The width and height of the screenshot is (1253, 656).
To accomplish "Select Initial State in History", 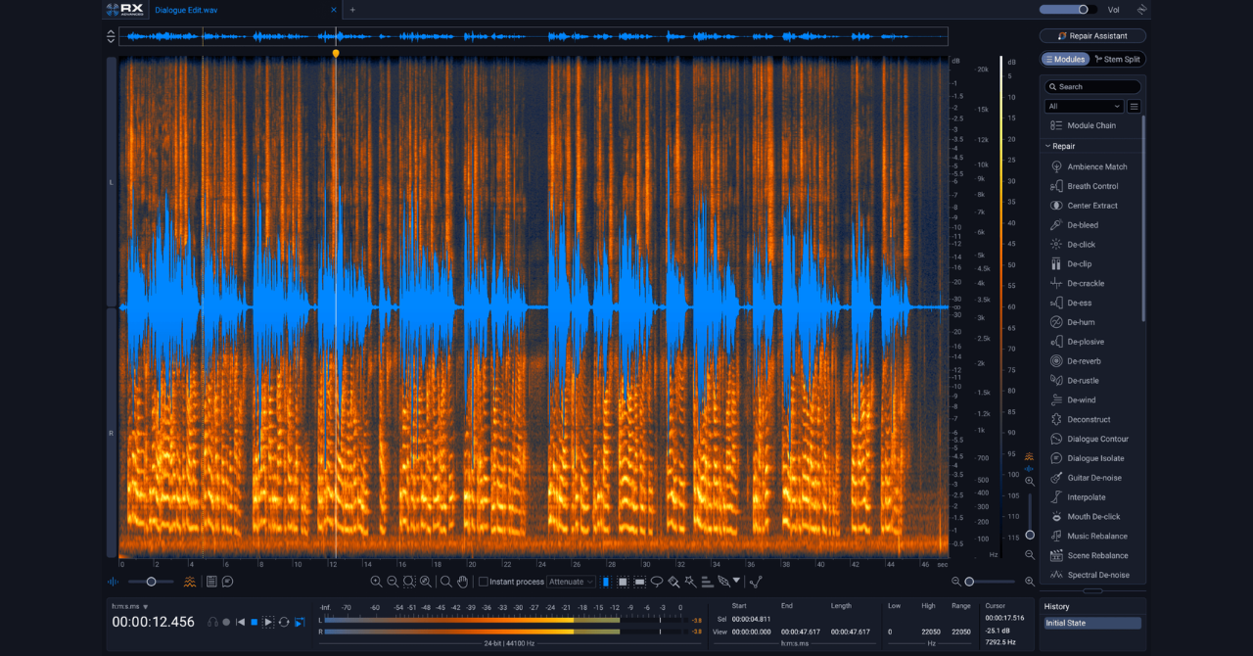I will [1091, 623].
